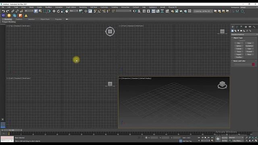
Task: Click the Sphere primitive button
Action: tap(239, 46)
